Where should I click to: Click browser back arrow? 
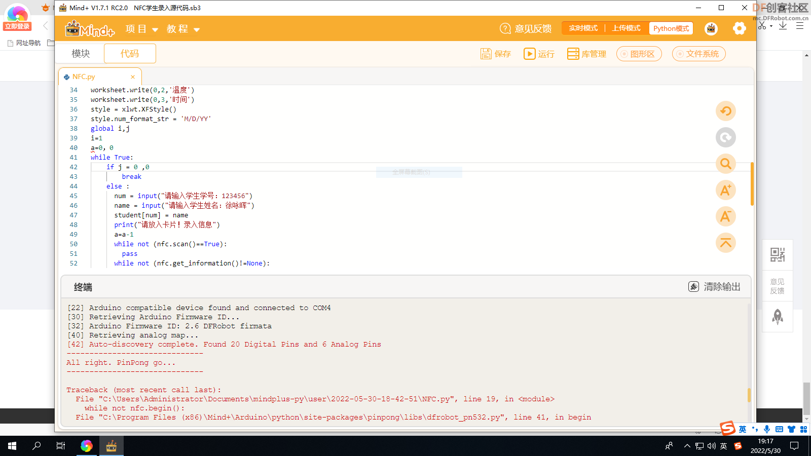point(46,26)
